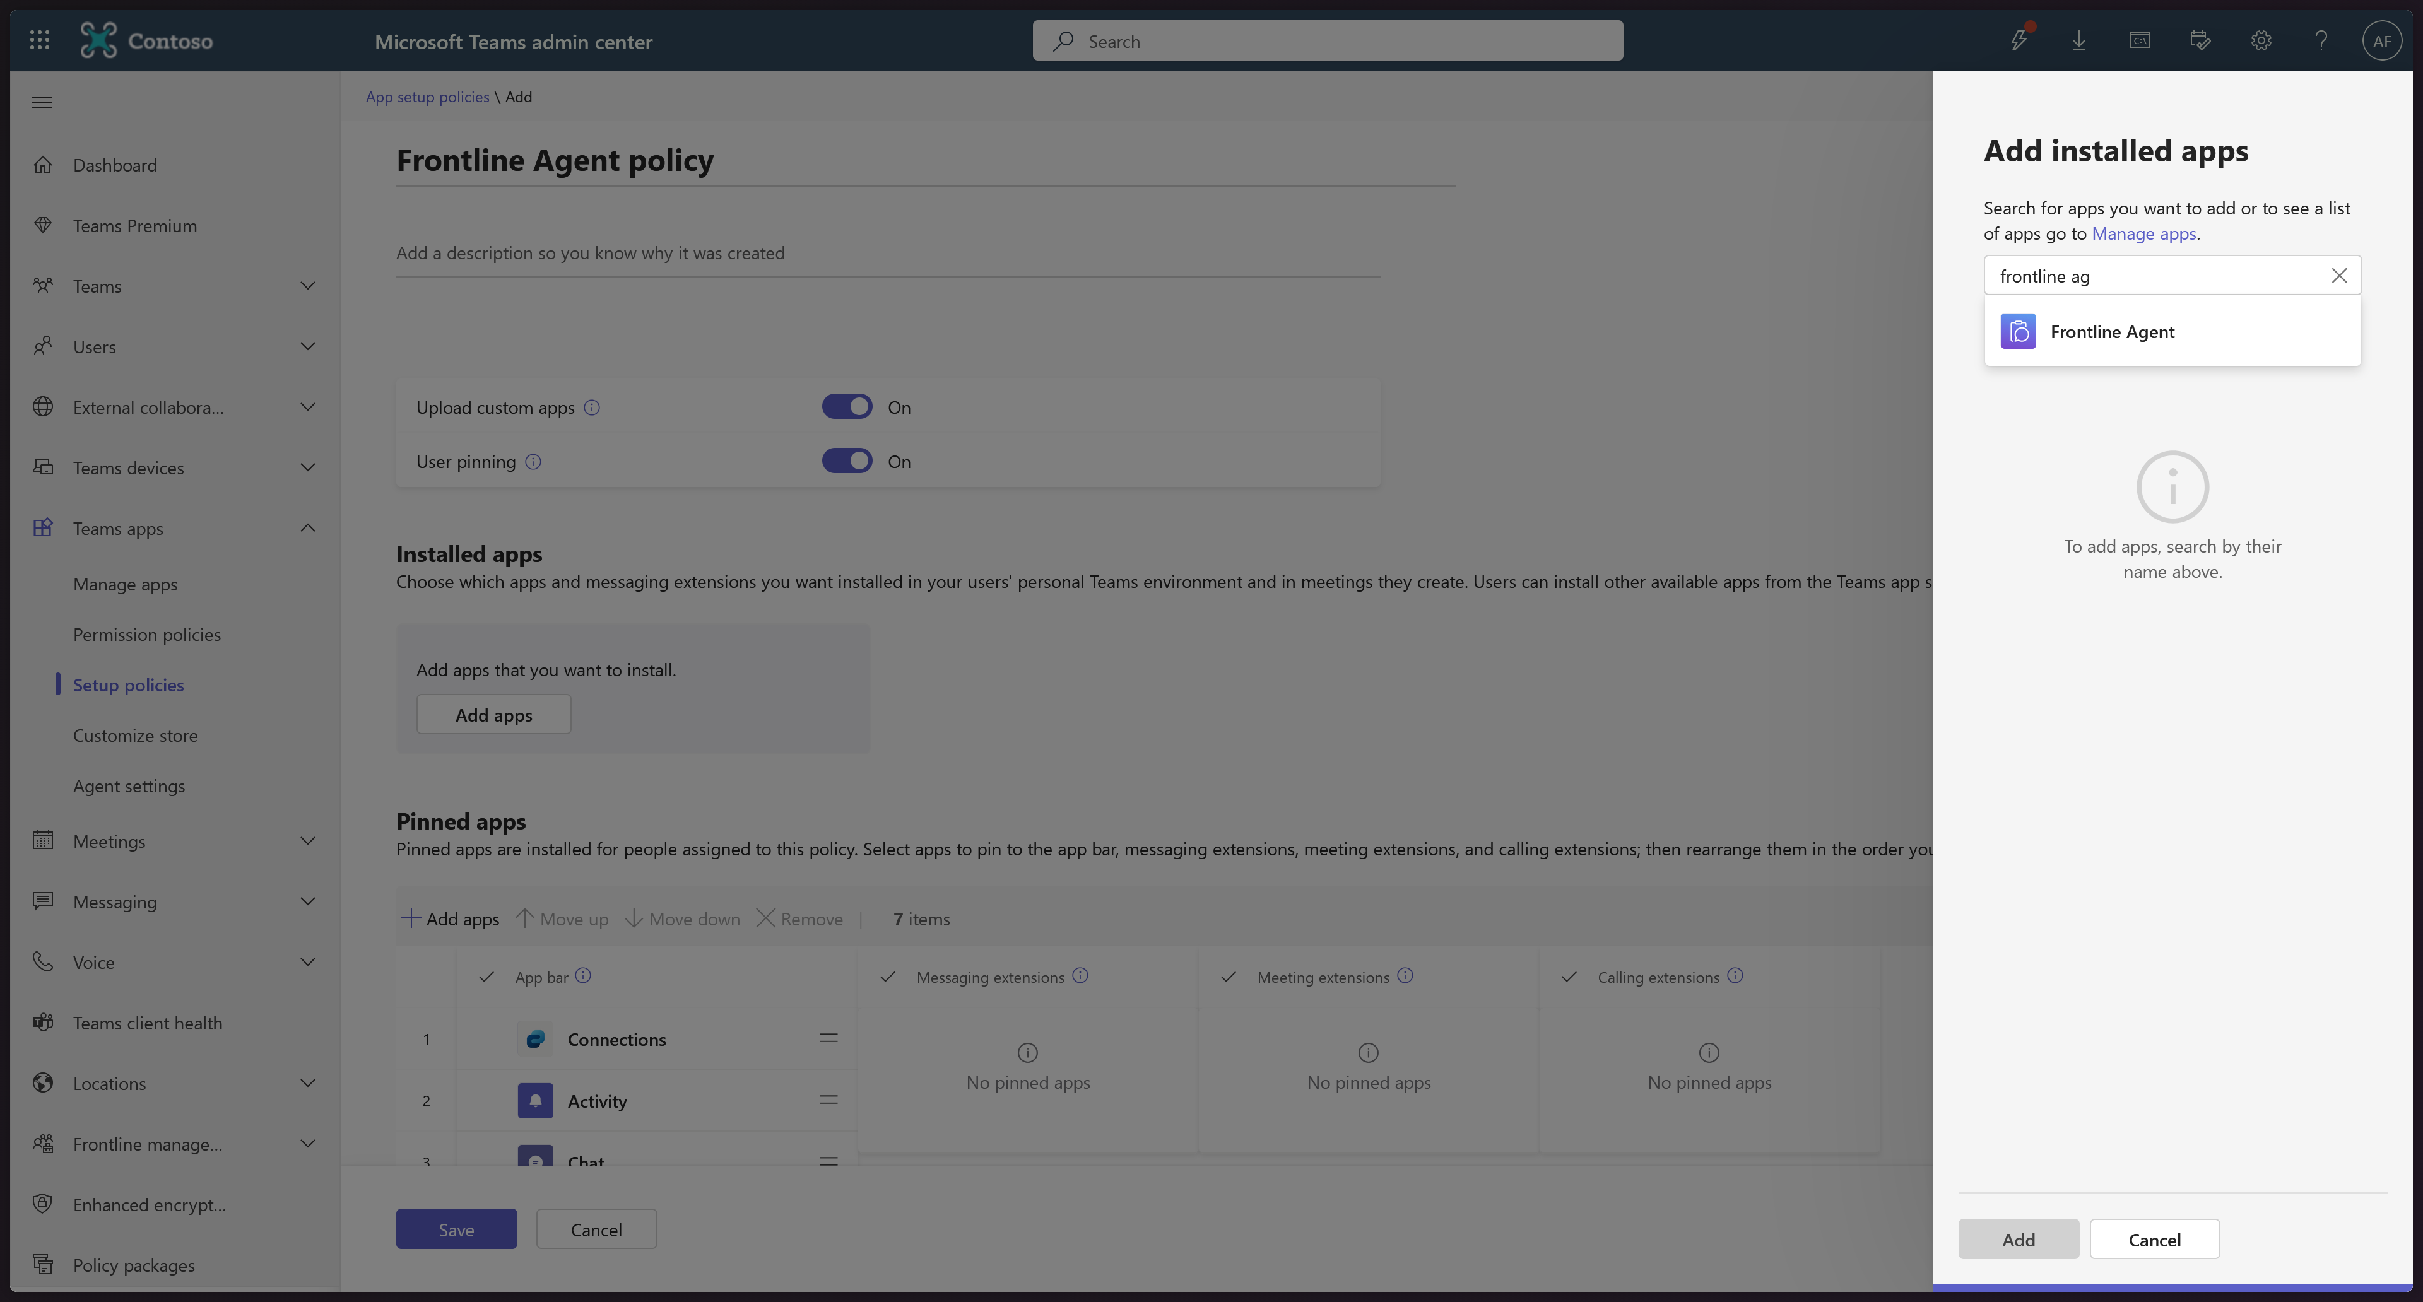This screenshot has width=2423, height=1302.
Task: Click the Cloud Shell icon in header
Action: [x=2139, y=40]
